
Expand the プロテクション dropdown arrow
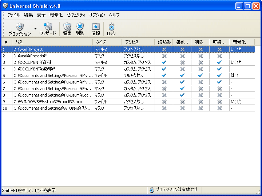tap(35, 28)
